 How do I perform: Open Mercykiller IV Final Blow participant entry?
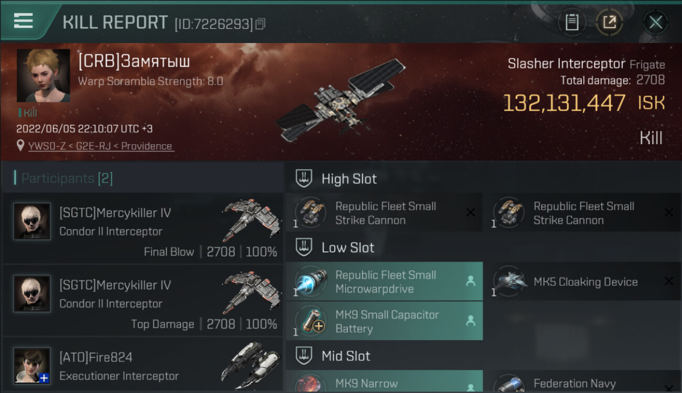point(143,228)
